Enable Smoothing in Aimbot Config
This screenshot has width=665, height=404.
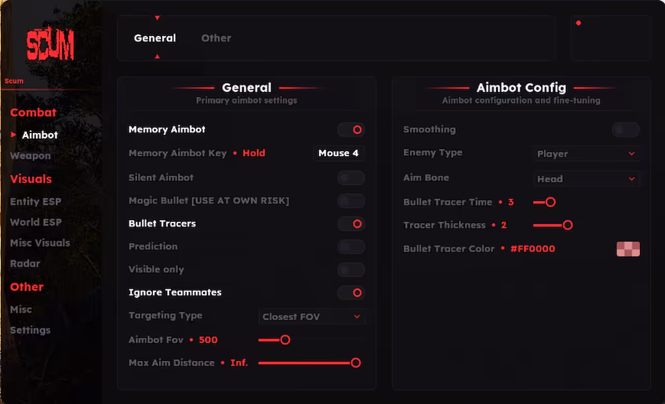tap(626, 129)
